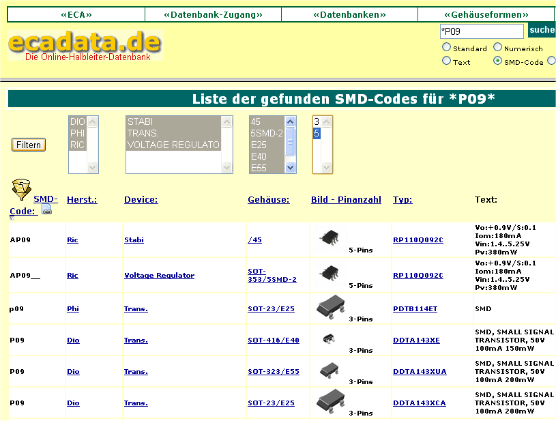556x421 pixels.
Task: Open DDTA143XUA type link
Action: [420, 372]
